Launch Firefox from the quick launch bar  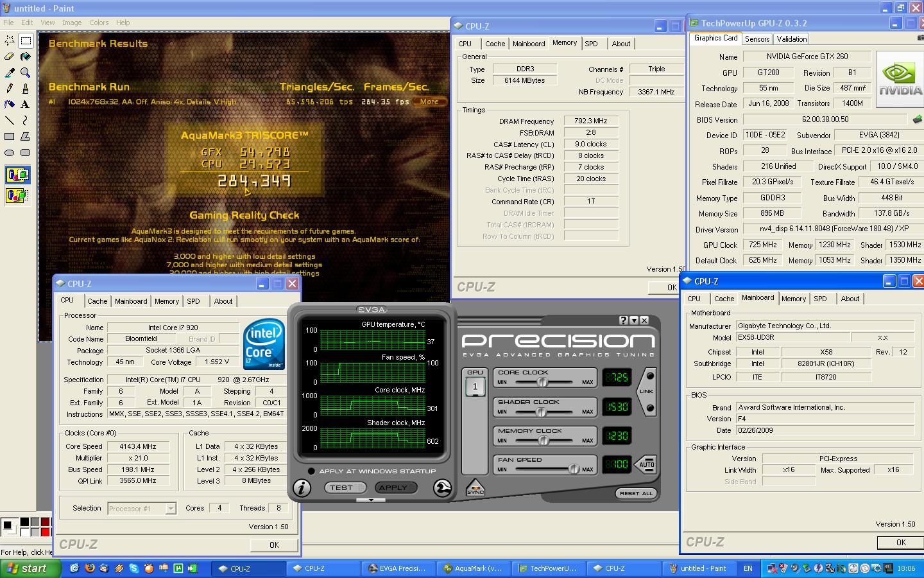pos(90,568)
